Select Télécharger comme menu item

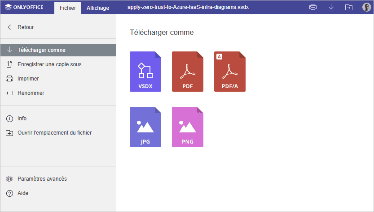[58, 50]
